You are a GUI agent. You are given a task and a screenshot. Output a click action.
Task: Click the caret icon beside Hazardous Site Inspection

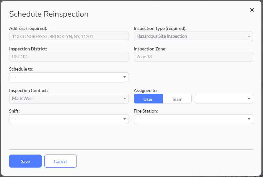[x=249, y=36]
